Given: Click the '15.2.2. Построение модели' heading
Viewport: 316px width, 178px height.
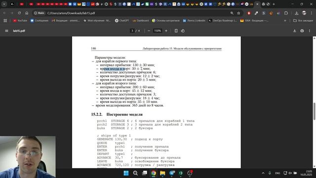Looking at the screenshot, I should 117,114.
